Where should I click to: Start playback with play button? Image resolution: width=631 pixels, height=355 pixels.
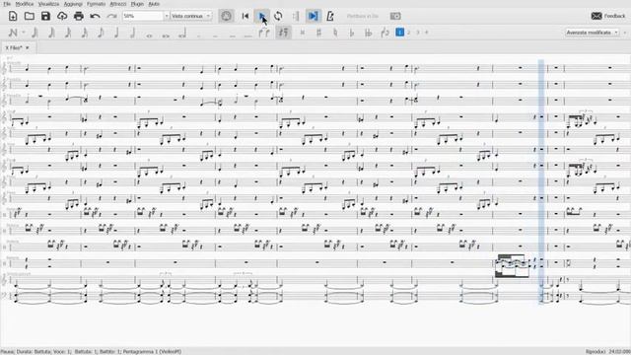pyautogui.click(x=261, y=16)
